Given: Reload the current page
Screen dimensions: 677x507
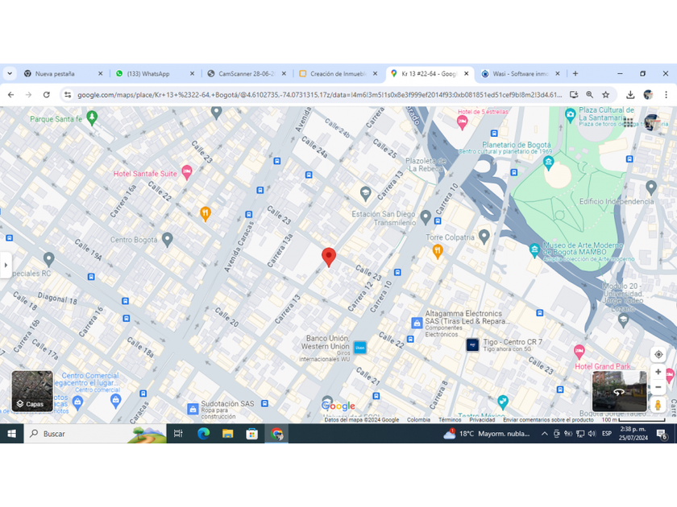Looking at the screenshot, I should (x=47, y=95).
